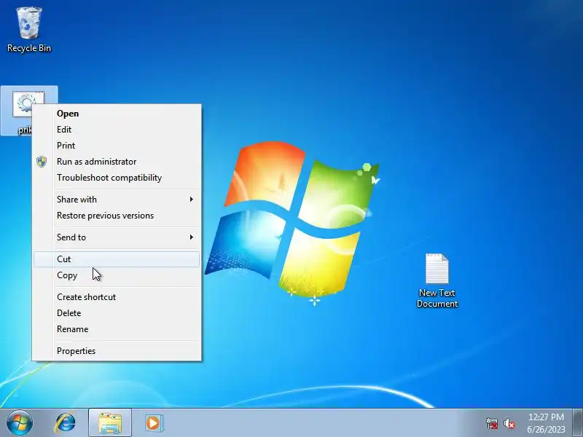Choose Rename from the context menu
583x437 pixels.
click(117, 329)
